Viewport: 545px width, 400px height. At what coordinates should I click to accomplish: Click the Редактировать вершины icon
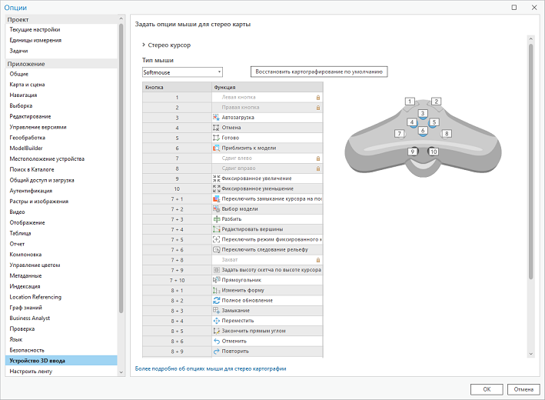216,229
